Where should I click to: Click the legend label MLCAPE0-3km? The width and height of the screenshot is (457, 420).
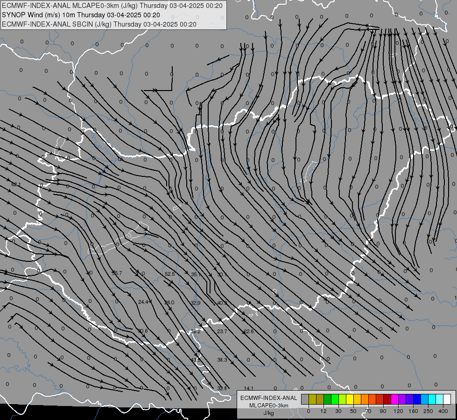point(269,406)
